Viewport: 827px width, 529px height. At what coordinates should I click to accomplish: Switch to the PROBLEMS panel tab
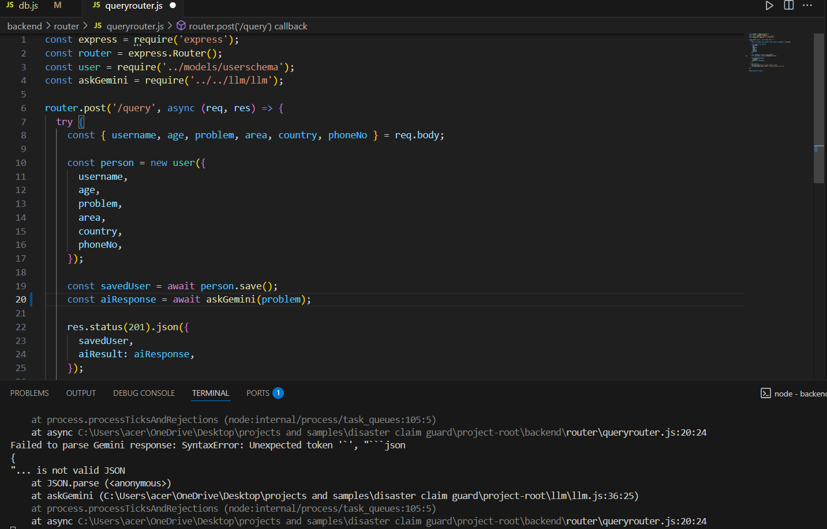[29, 393]
